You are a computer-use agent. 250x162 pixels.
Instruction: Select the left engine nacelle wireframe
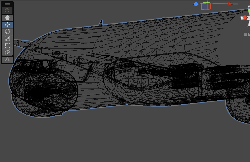tap(44, 91)
